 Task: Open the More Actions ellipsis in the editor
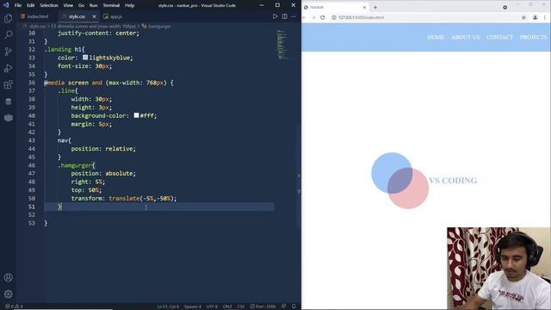click(x=294, y=16)
